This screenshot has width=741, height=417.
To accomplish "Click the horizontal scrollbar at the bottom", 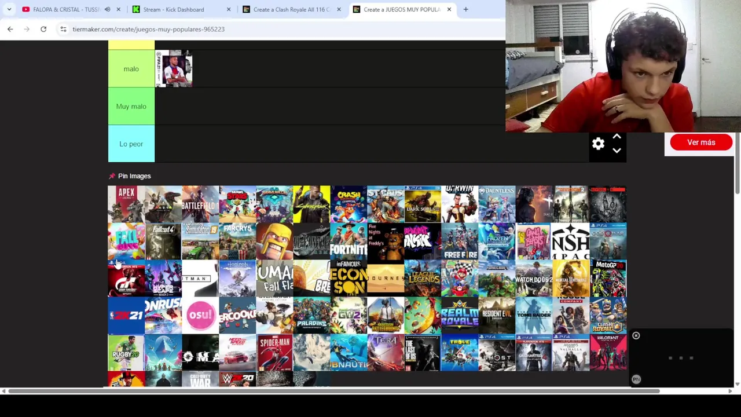I will (x=333, y=391).
